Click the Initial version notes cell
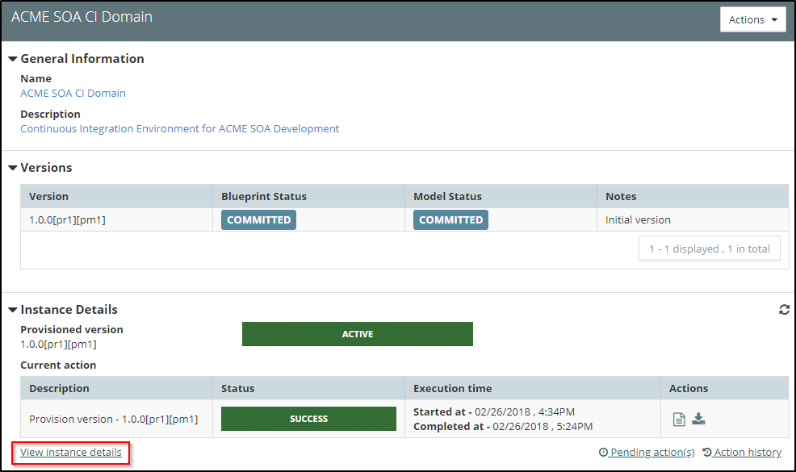Viewport: 796px width, 472px height. click(638, 219)
